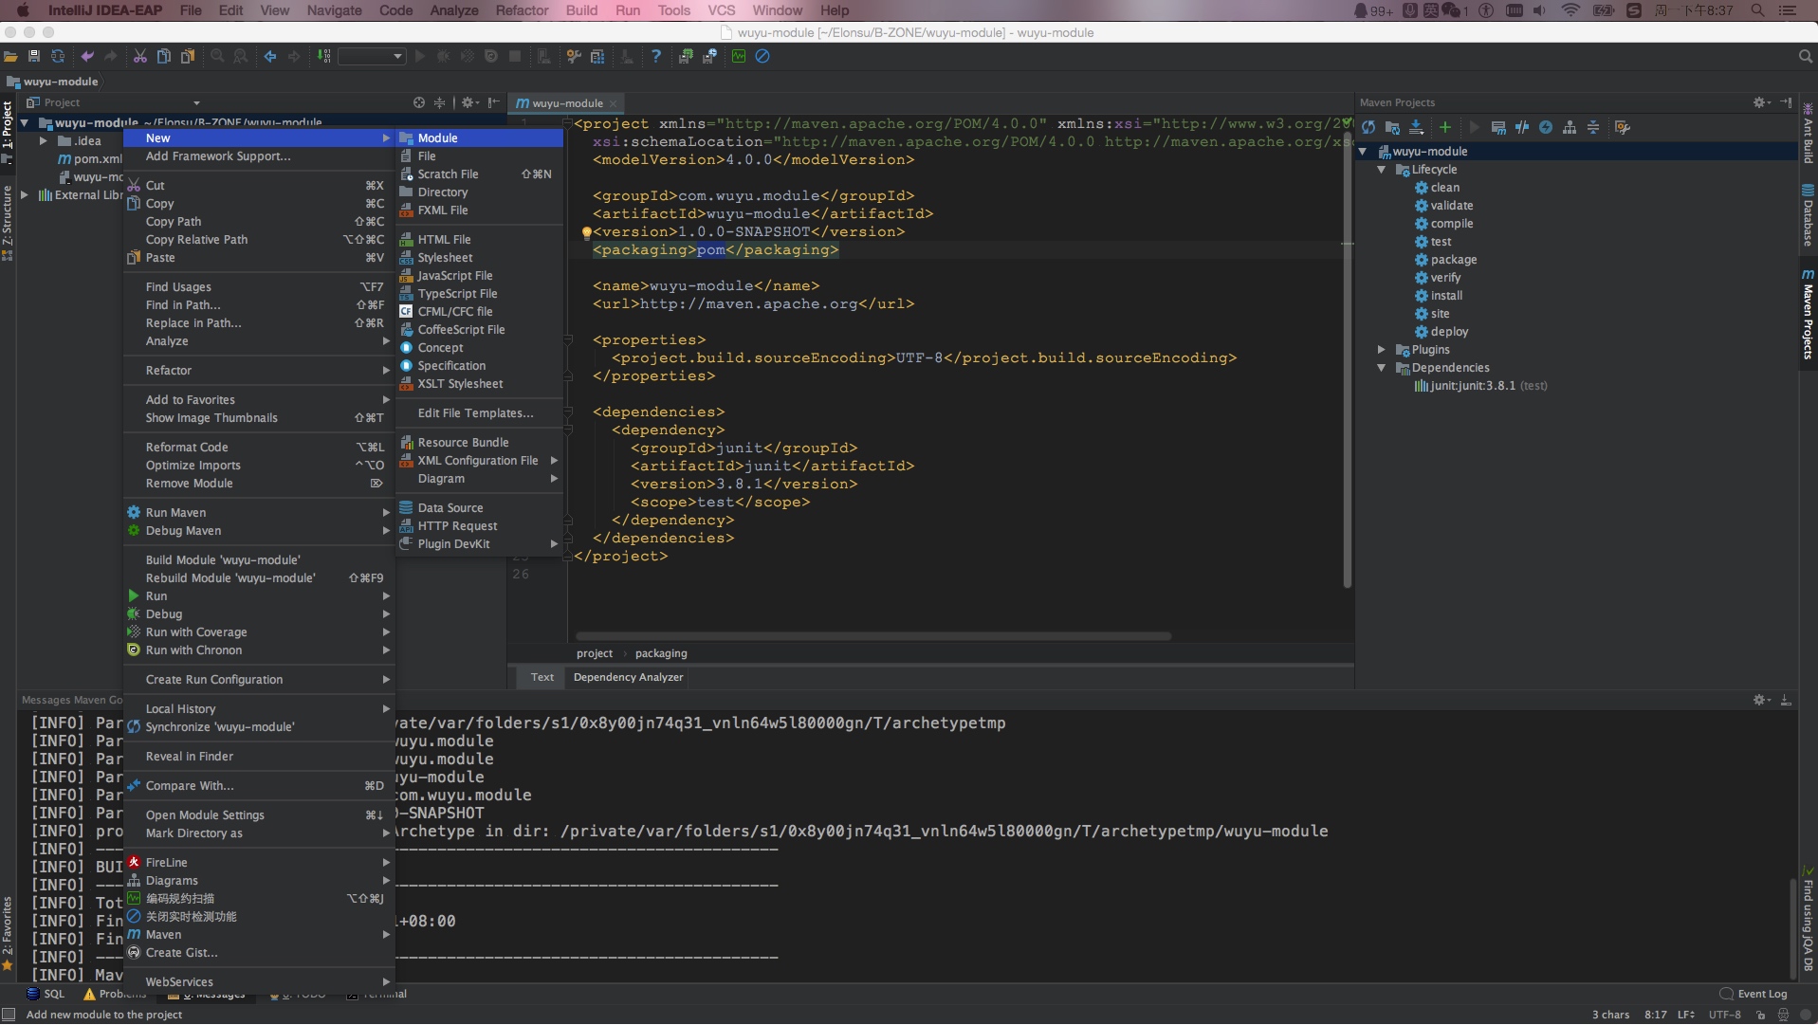This screenshot has width=1818, height=1025.
Task: Open the Event Log
Action: 1754,994
